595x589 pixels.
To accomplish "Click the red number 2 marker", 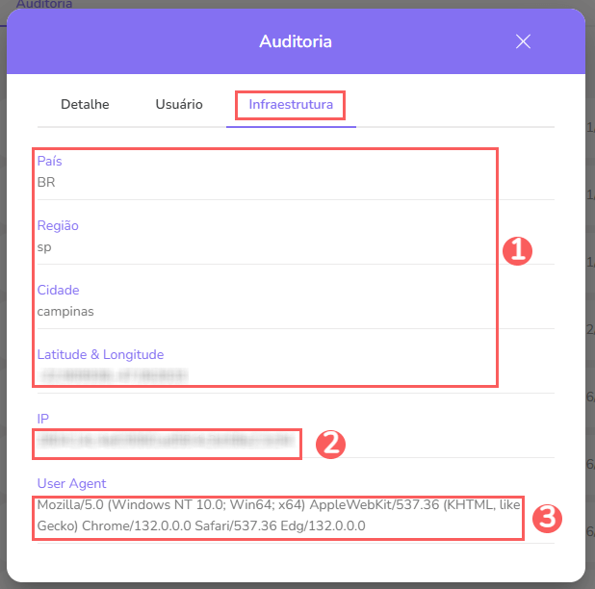I will point(330,444).
